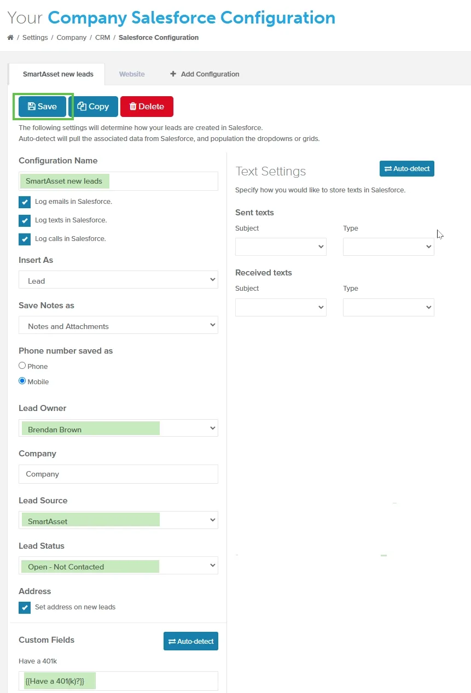Open Received texts Type dropdown
The width and height of the screenshot is (471, 693).
click(388, 307)
